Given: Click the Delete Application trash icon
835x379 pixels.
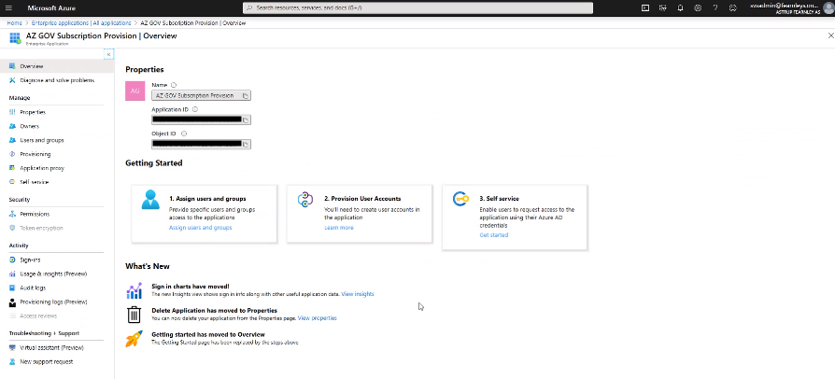Looking at the screenshot, I should coord(134,314).
